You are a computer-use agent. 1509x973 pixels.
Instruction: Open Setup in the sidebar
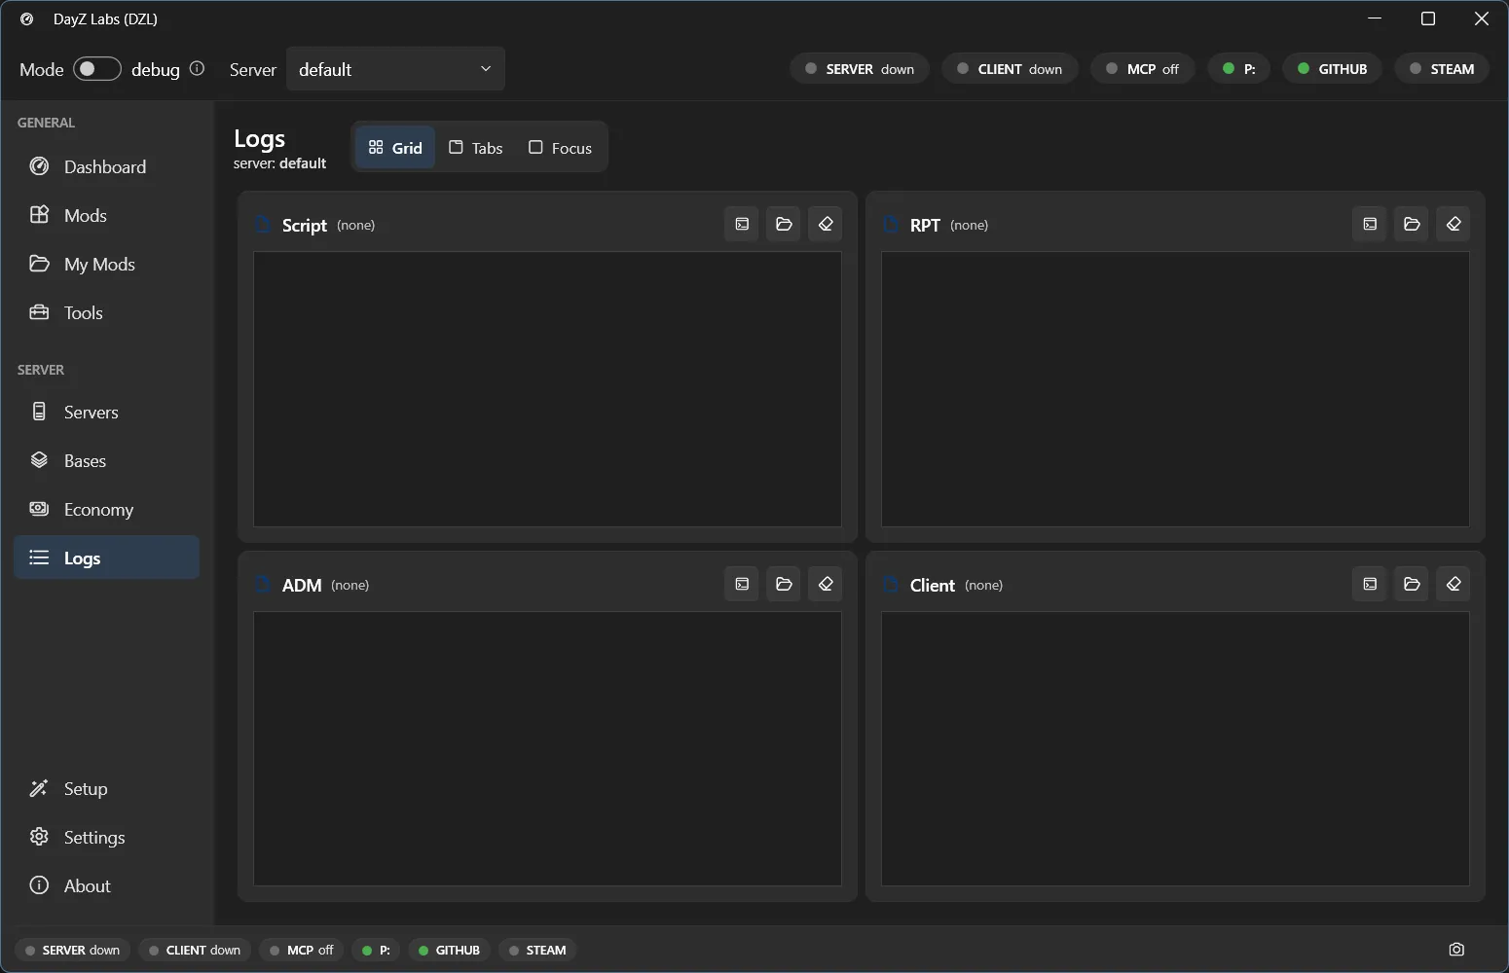click(x=106, y=788)
